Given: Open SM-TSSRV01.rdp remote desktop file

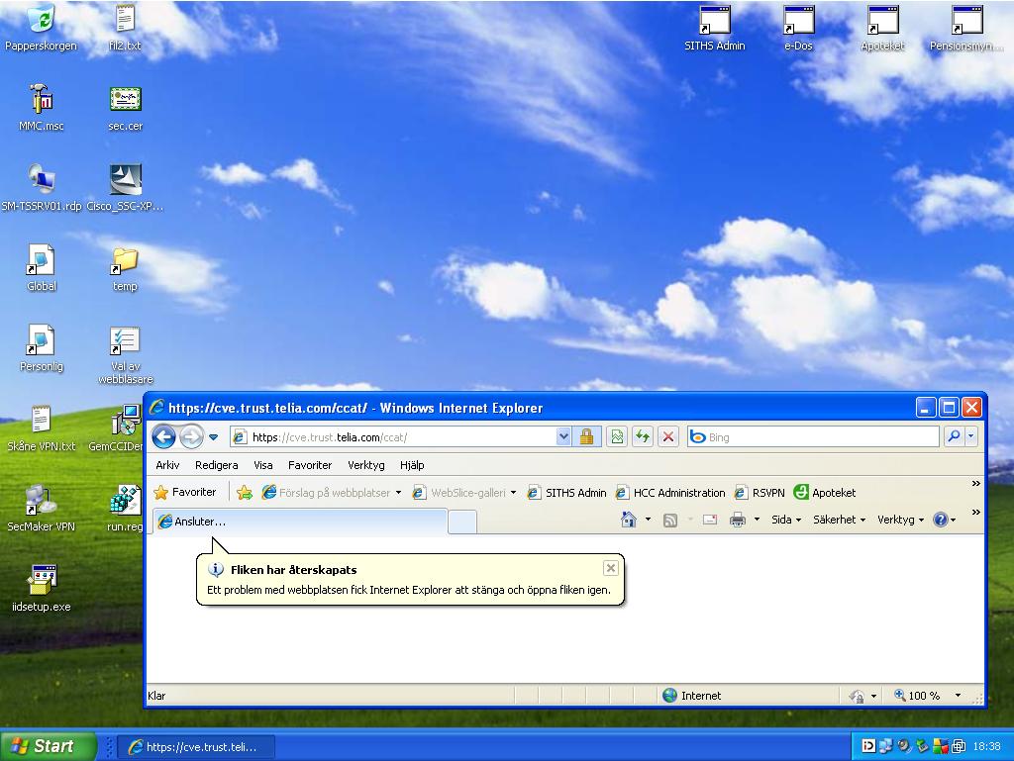Looking at the screenshot, I should pyautogui.click(x=42, y=187).
